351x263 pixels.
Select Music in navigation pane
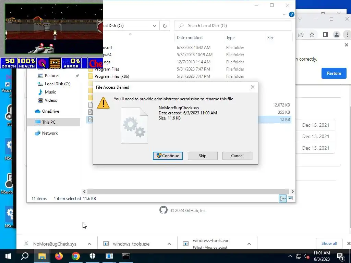tap(50, 92)
